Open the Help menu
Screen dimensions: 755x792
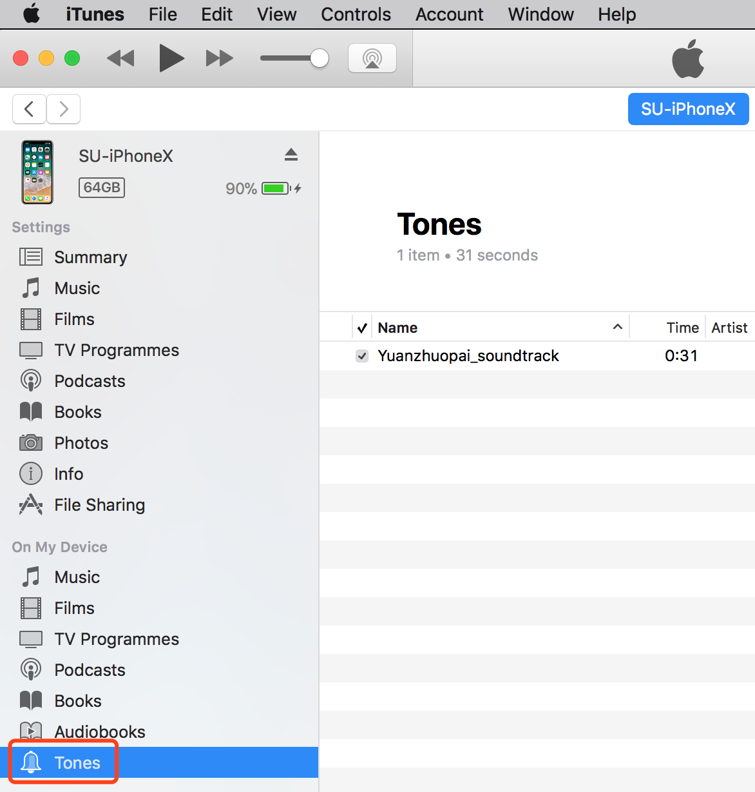616,14
